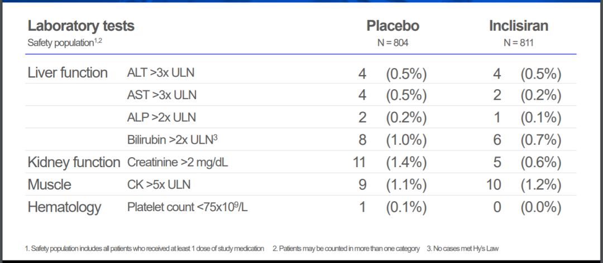The width and height of the screenshot is (603, 263).
Task: Click the N = 811 label
Action: (518, 43)
